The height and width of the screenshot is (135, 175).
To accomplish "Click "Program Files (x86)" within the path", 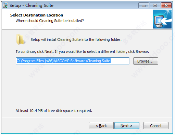I will (38, 61).
